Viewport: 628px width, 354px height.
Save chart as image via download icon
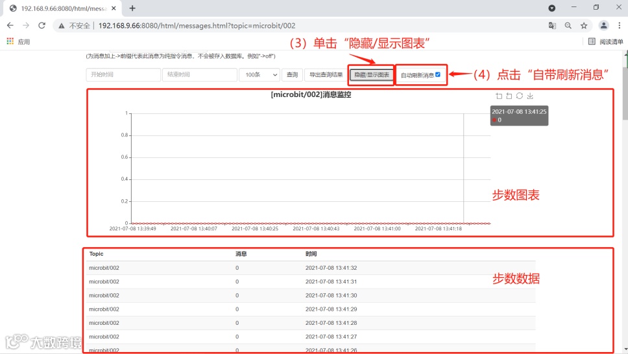(x=530, y=96)
